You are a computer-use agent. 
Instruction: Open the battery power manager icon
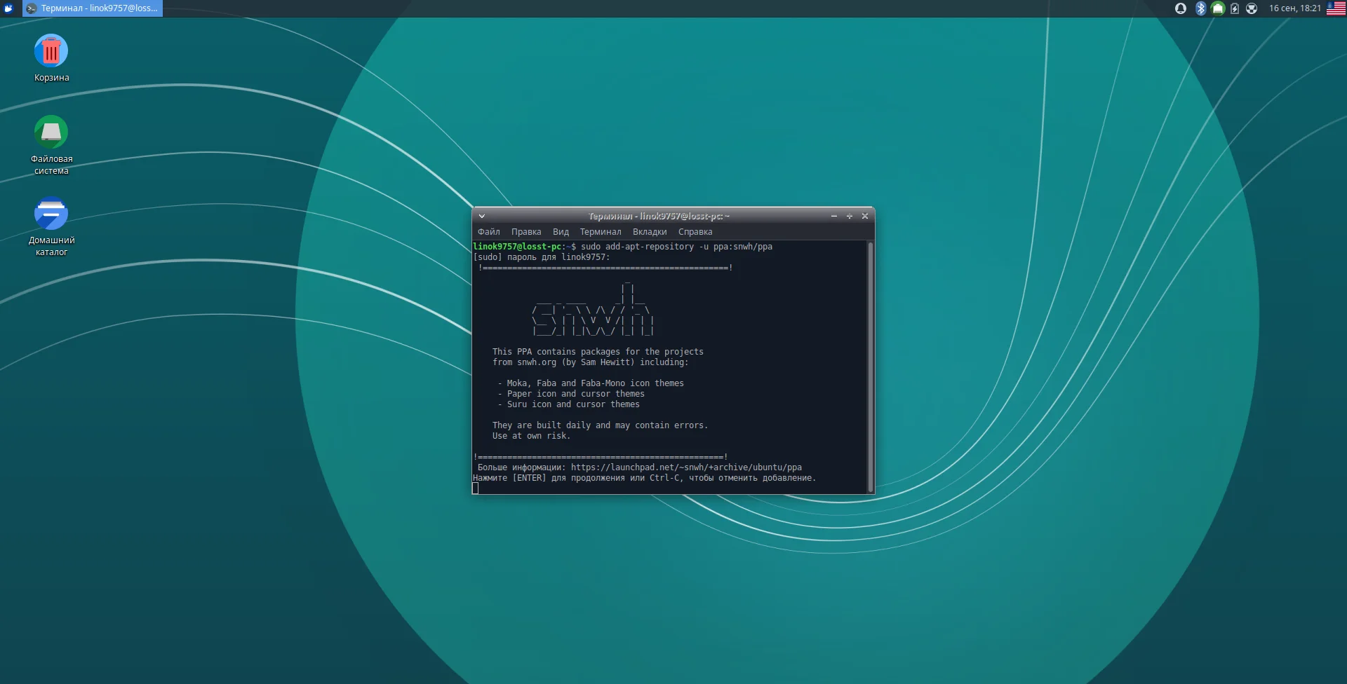click(1235, 8)
